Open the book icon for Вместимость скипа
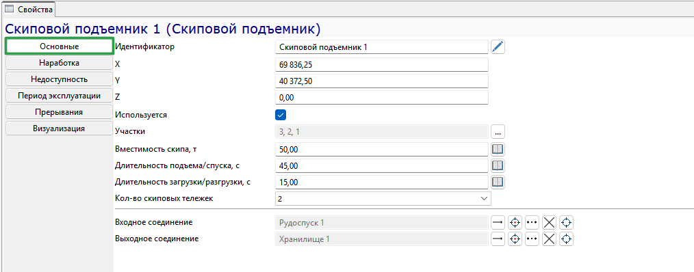Viewport: 694px width, 272px height. point(498,150)
